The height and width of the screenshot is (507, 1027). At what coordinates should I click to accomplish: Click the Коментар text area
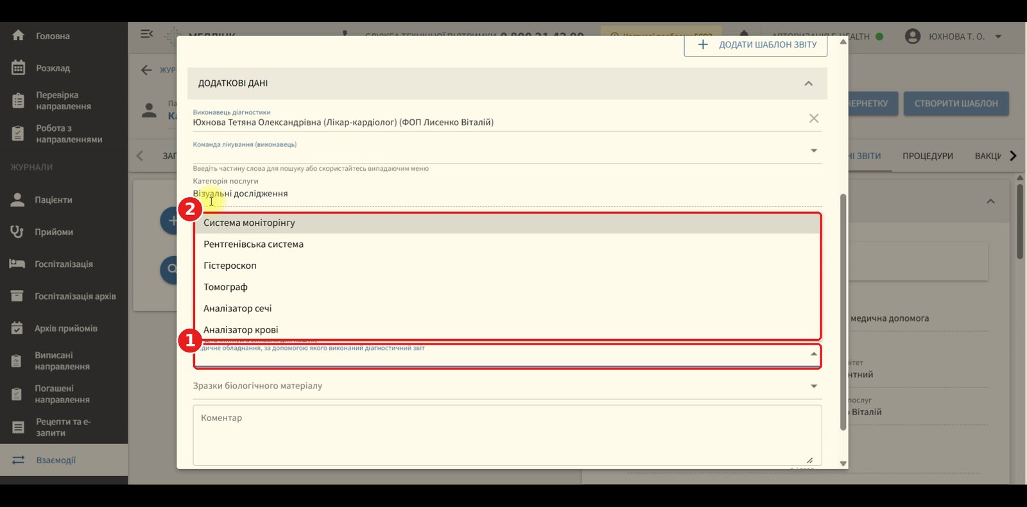[x=507, y=435]
